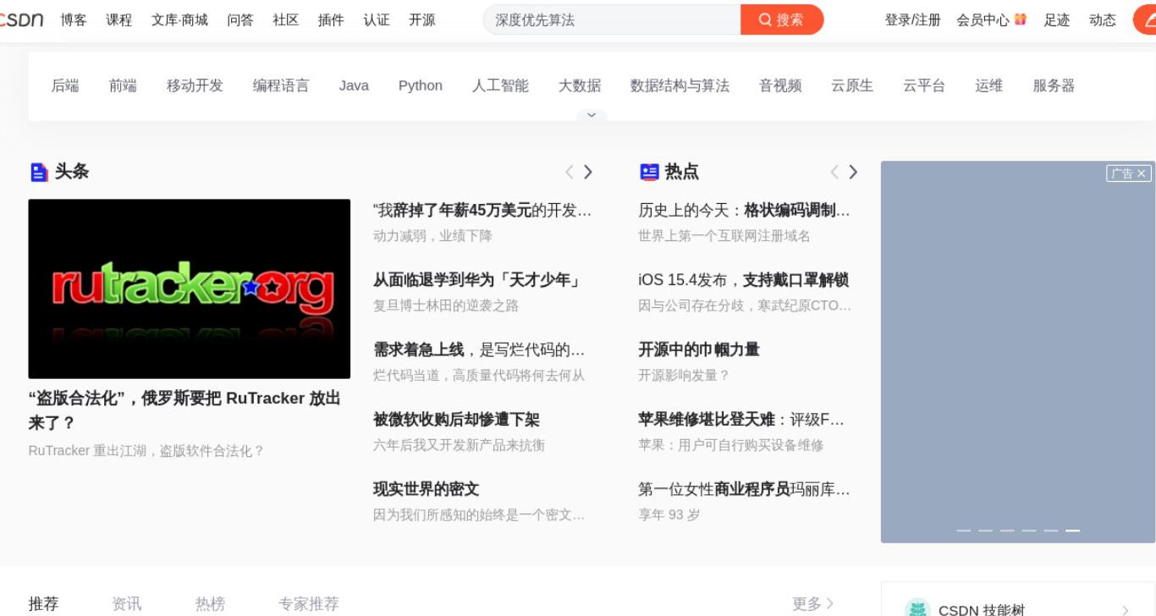Open 苹果维修堪比登天难 article
This screenshot has height=616, width=1156.
click(741, 420)
